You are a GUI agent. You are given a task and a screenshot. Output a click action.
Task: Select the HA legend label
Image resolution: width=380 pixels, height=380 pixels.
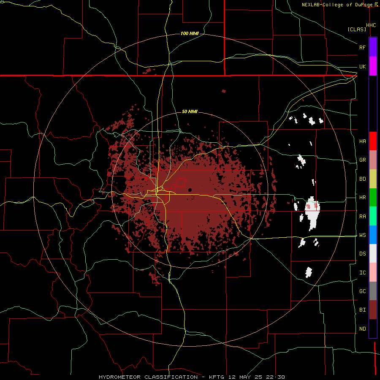[x=362, y=141]
